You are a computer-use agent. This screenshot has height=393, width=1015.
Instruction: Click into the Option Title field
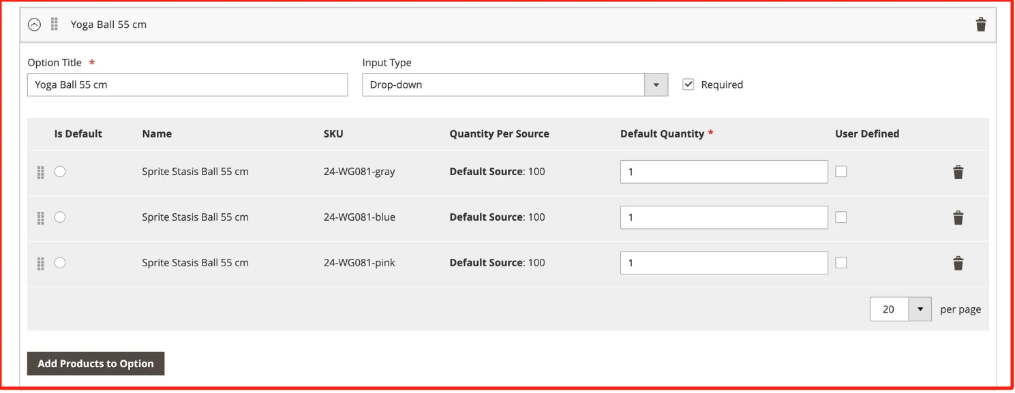tap(187, 85)
